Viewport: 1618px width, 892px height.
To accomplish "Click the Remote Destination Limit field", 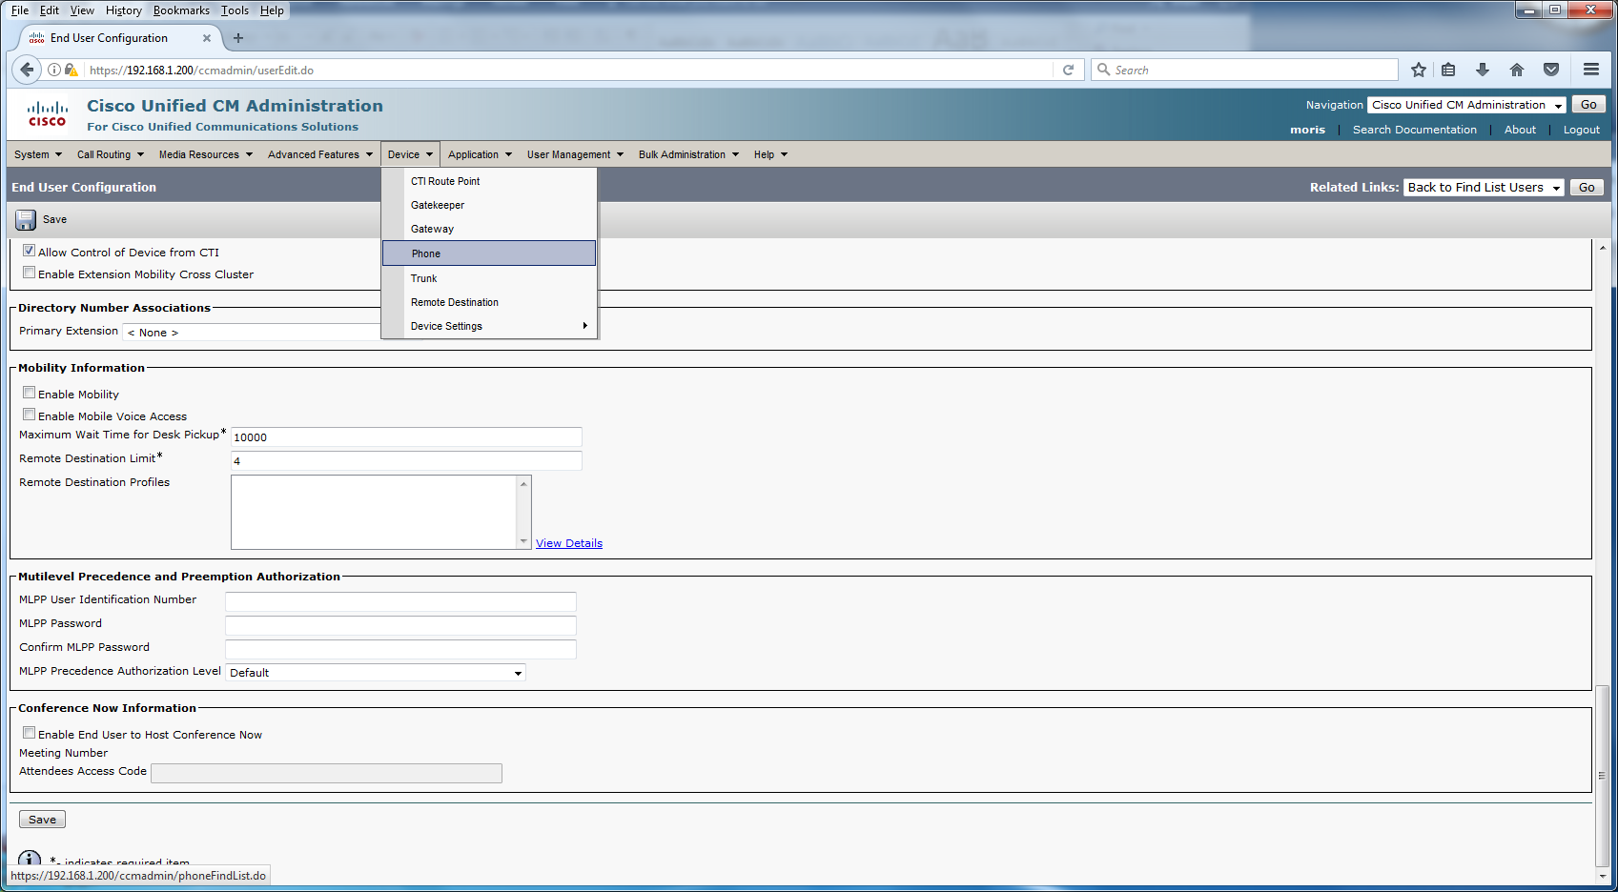I will pos(406,461).
